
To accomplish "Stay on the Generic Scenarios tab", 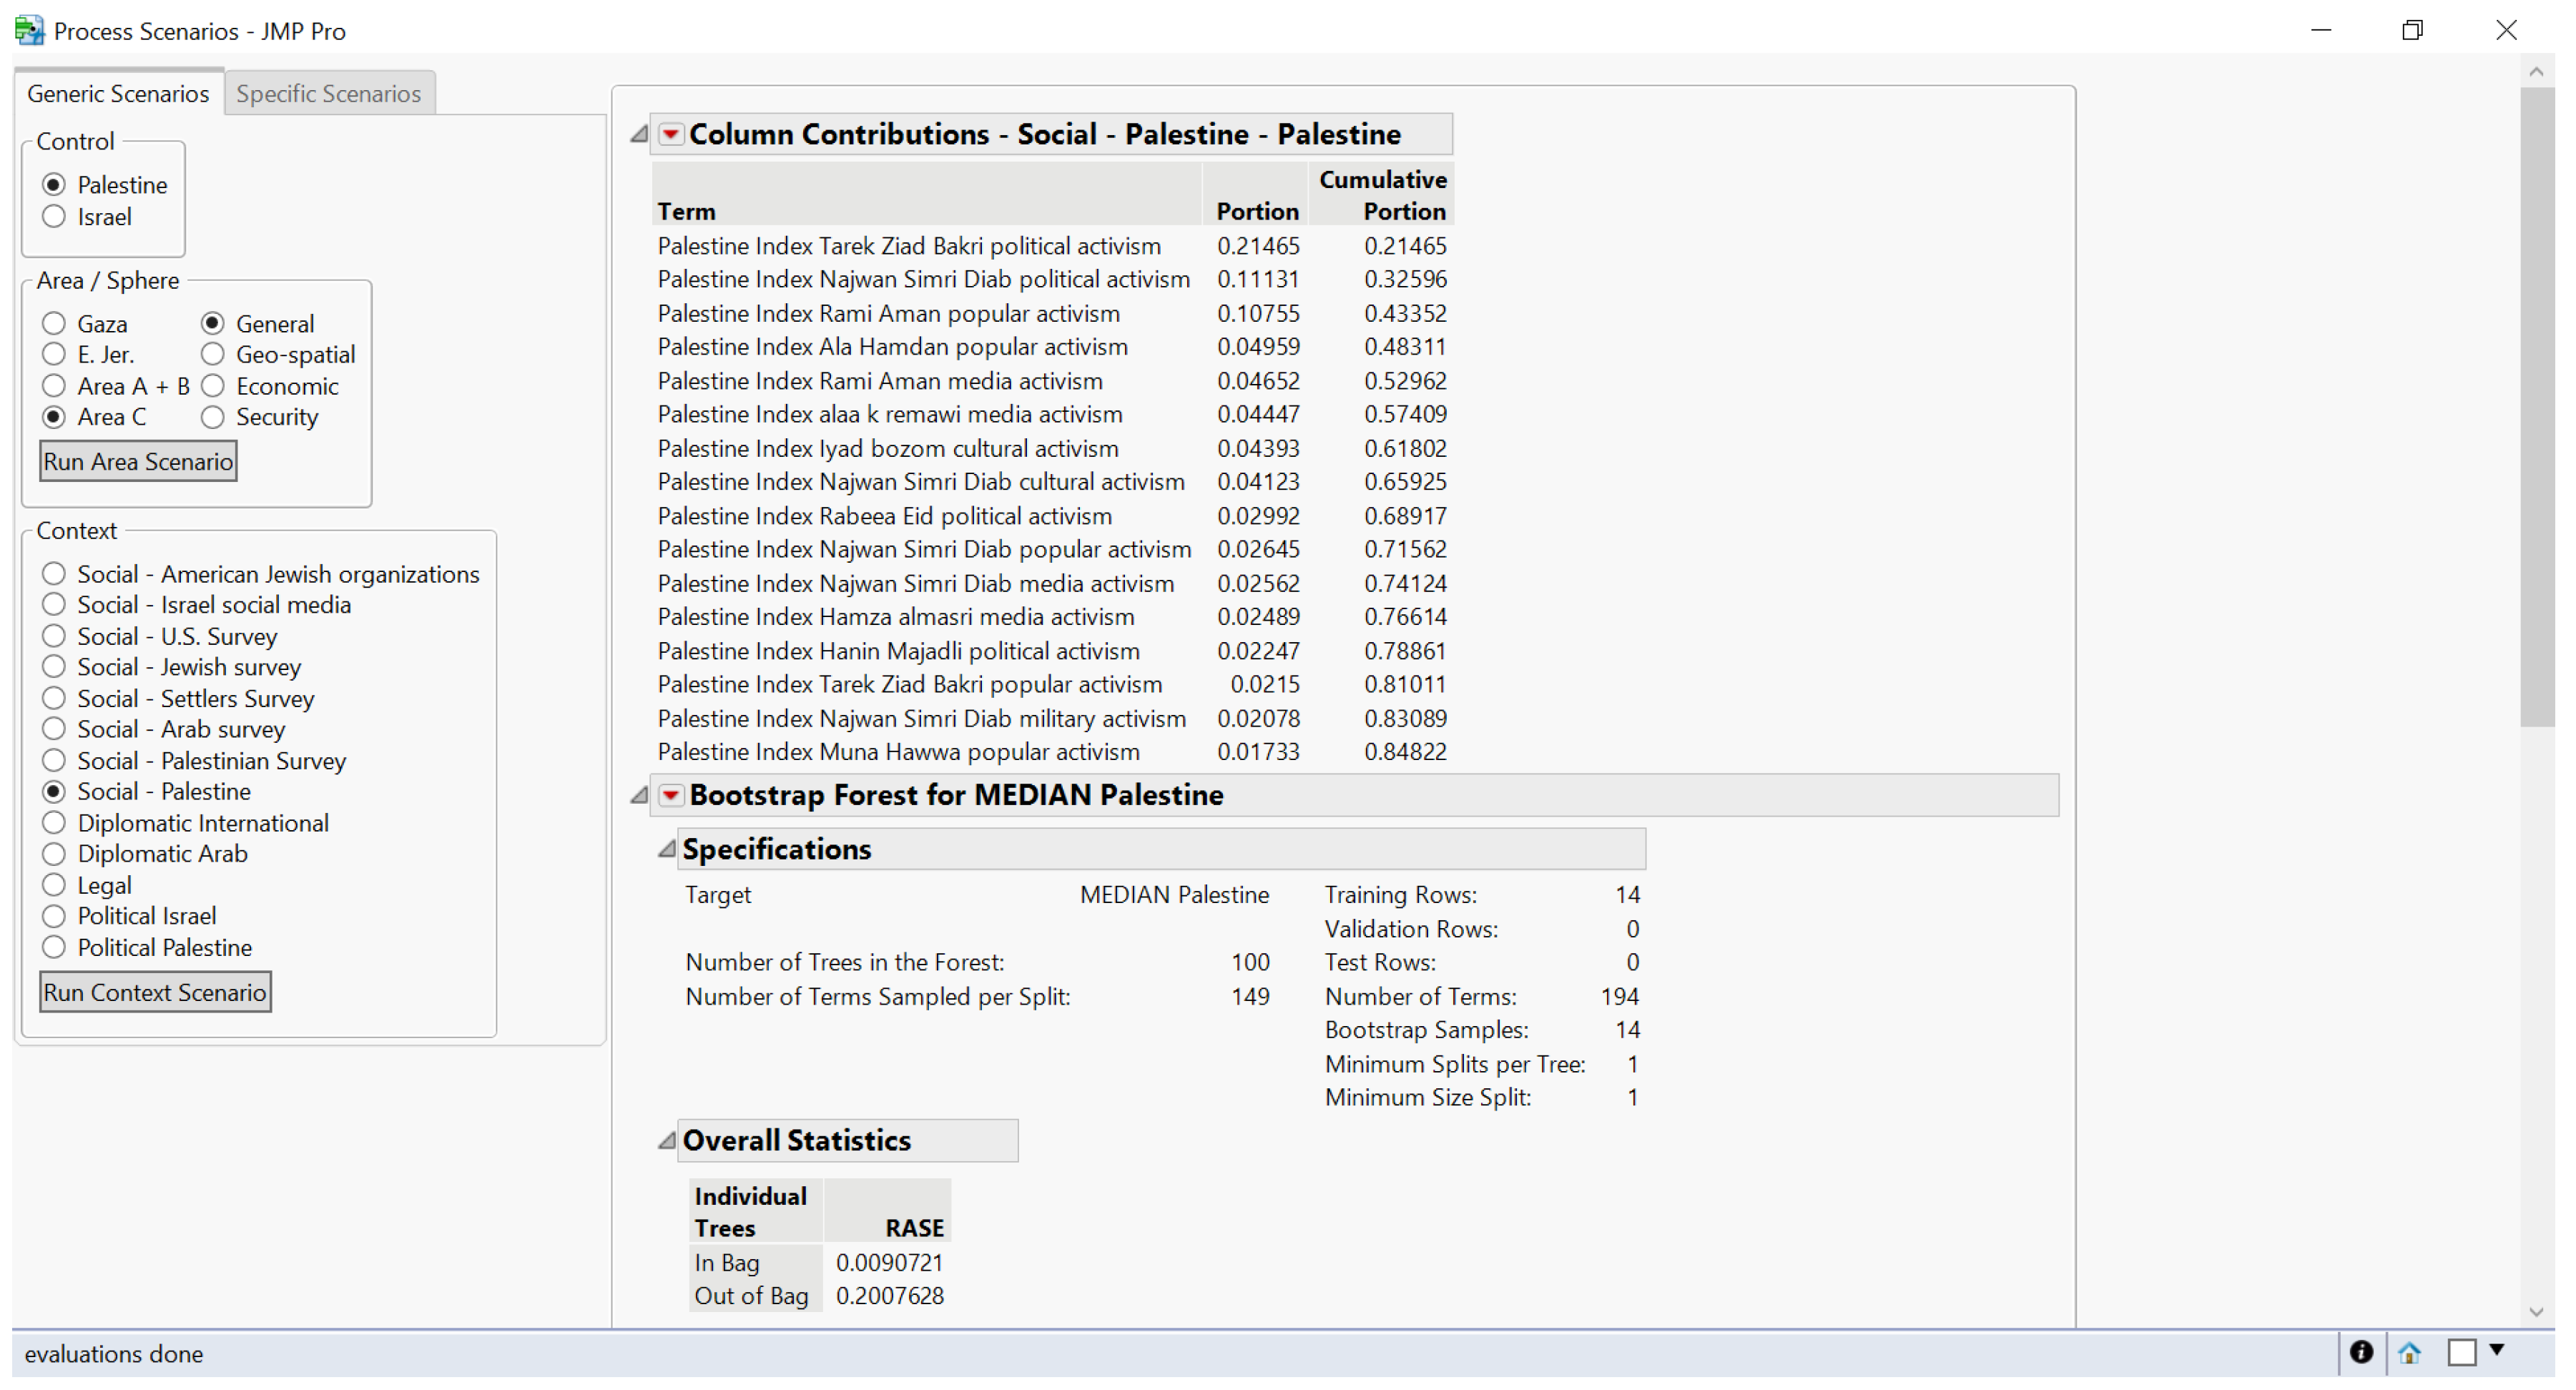I will click(x=117, y=92).
